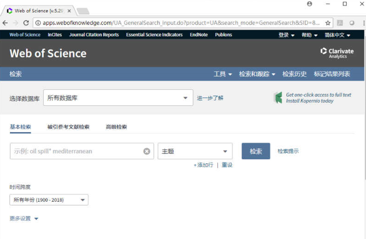366x239 pixels.
Task: Bookmark this page with the star icon
Action: coord(328,23)
